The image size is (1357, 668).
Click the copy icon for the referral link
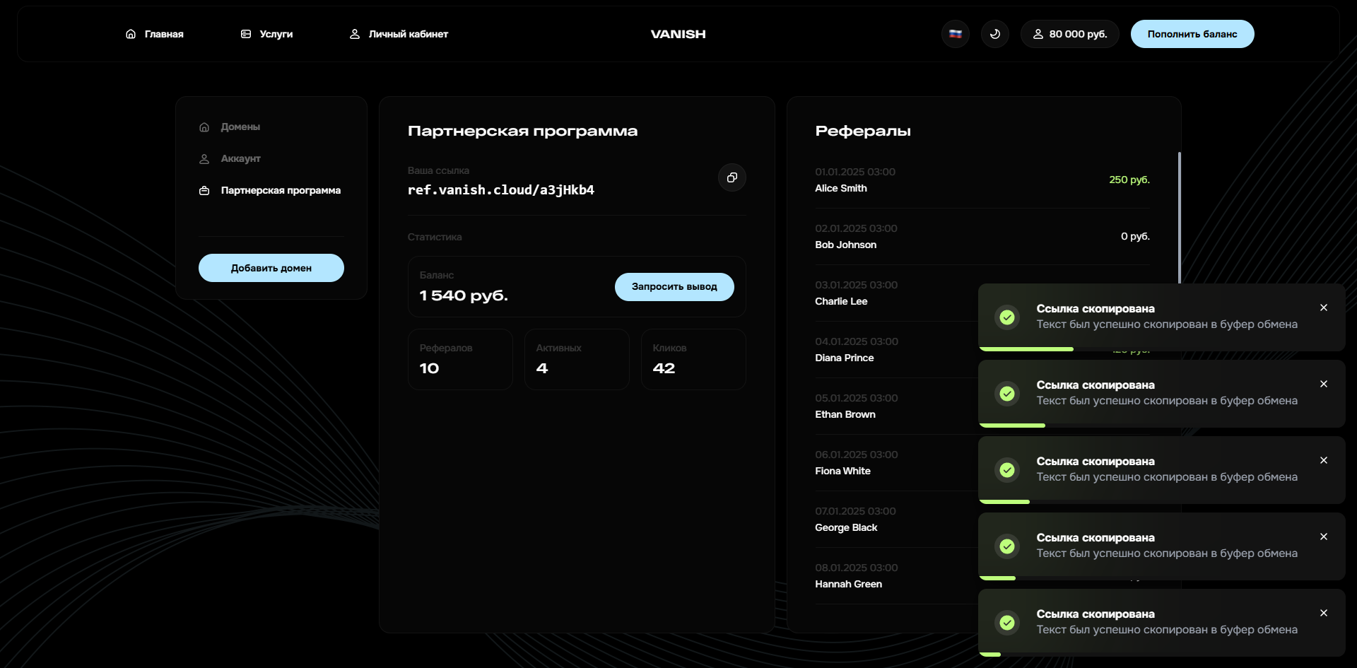(x=732, y=177)
